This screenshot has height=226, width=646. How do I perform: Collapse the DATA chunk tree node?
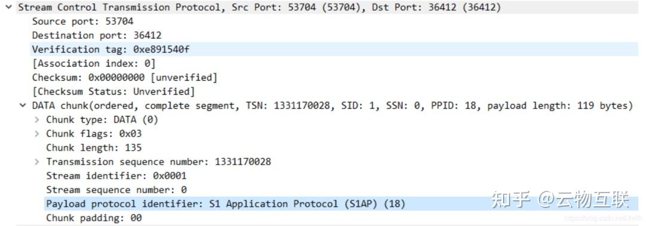pyautogui.click(x=23, y=106)
